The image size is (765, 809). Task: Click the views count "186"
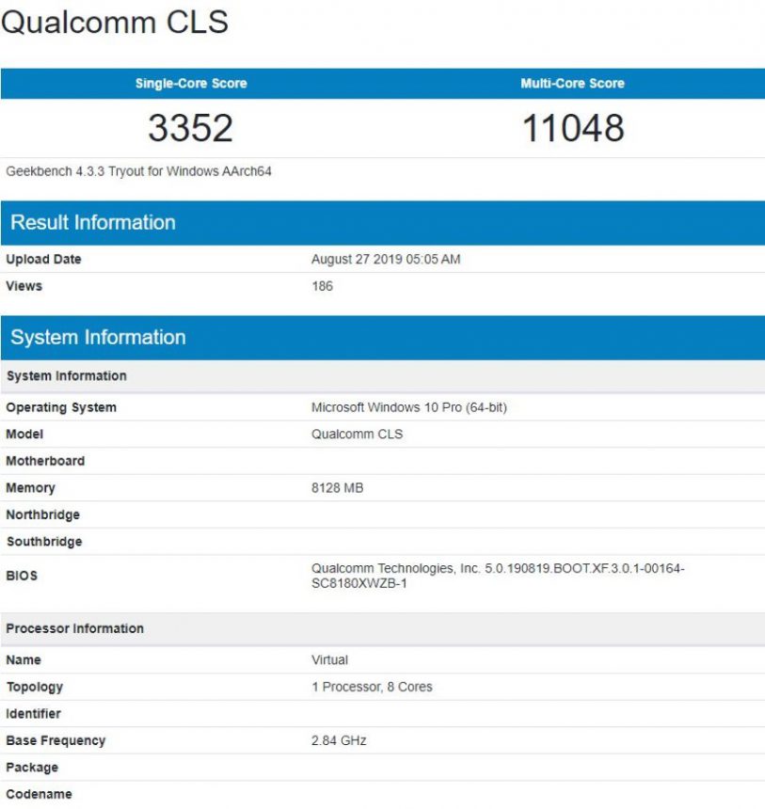pyautogui.click(x=322, y=286)
